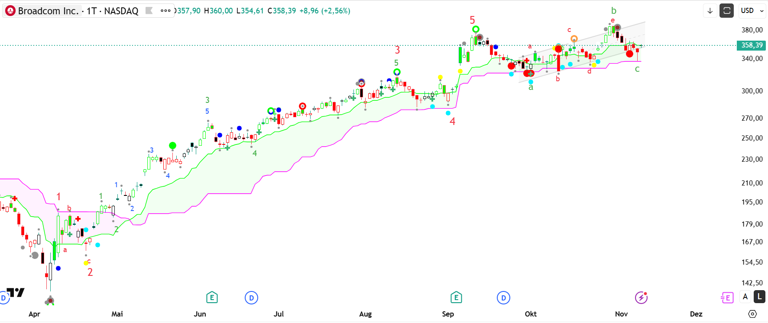This screenshot has width=768, height=323.
Task: Click the Broadcom Inc. symbol name
Action: (x=48, y=11)
